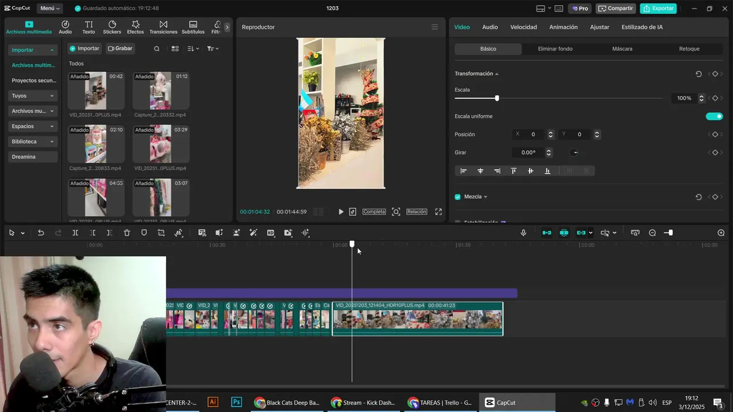Viewport: 733px width, 412px height.
Task: Open the Audio media tab
Action: point(65,27)
